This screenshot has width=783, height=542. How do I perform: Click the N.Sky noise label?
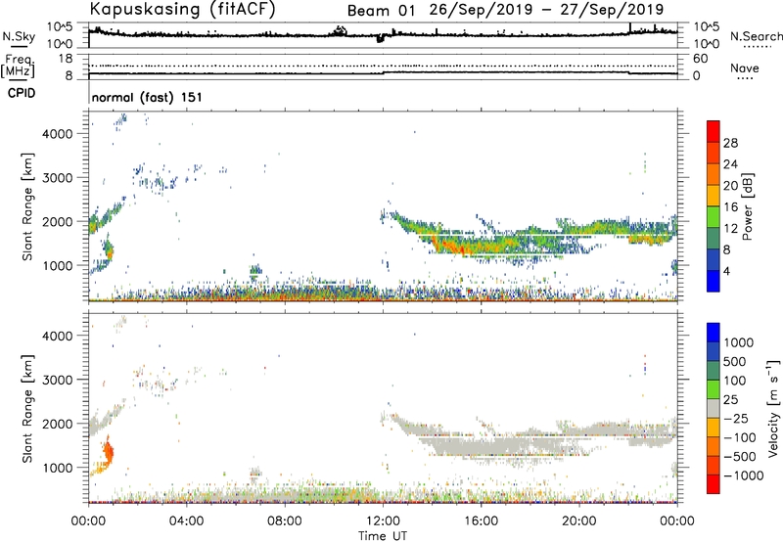(19, 36)
